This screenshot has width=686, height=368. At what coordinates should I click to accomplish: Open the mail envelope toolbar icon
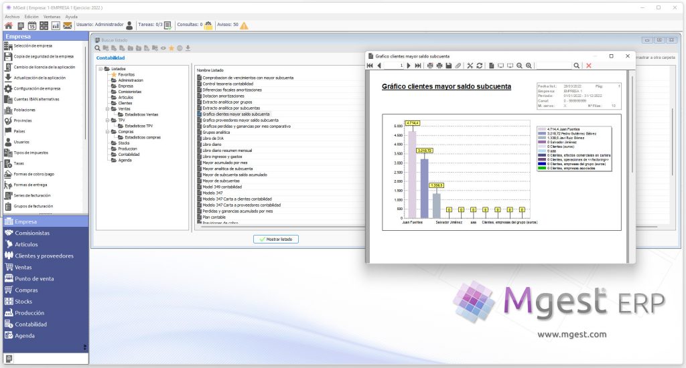click(68, 26)
